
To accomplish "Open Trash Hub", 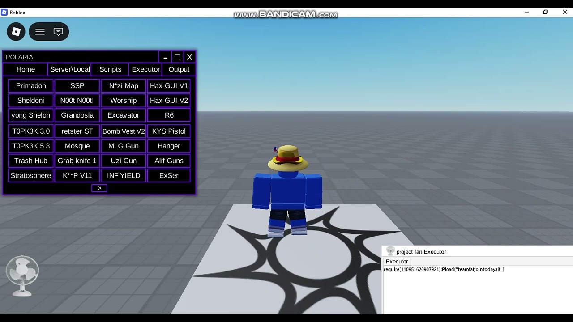I will 31,161.
